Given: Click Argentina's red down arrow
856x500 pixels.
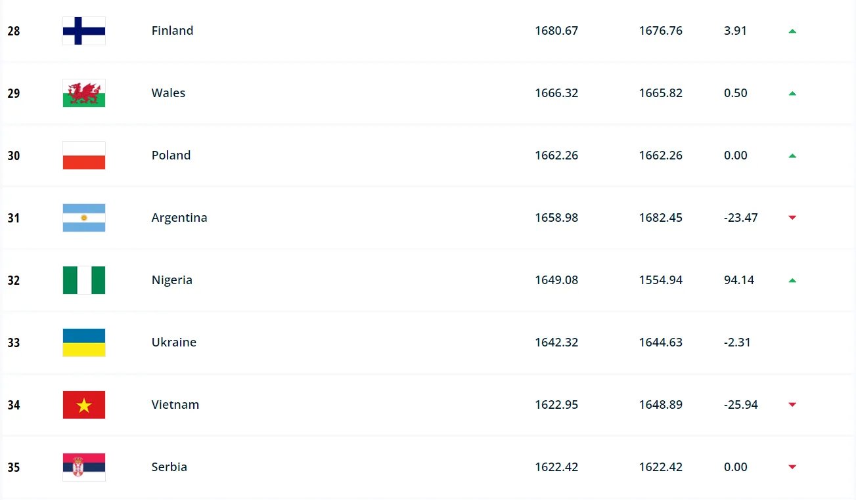Looking at the screenshot, I should 792,218.
